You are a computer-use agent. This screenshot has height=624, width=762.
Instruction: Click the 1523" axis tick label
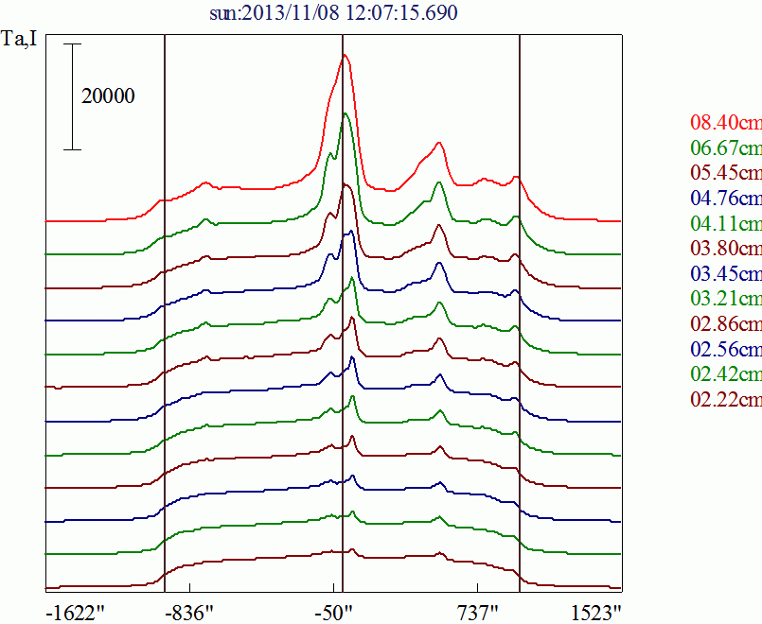click(596, 614)
